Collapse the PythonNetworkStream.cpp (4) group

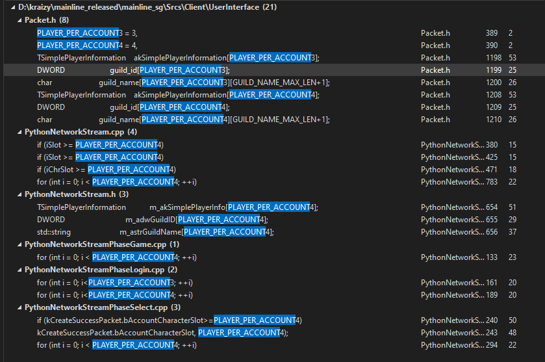click(19, 132)
